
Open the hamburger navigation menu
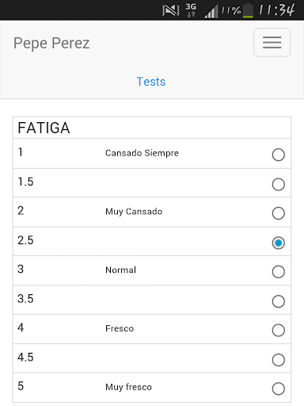[x=272, y=42]
